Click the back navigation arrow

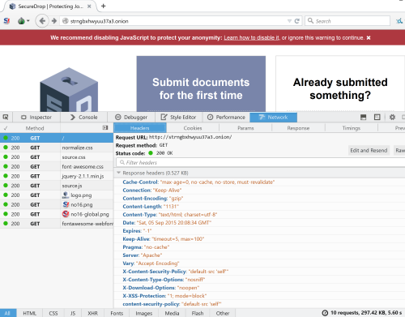point(42,21)
